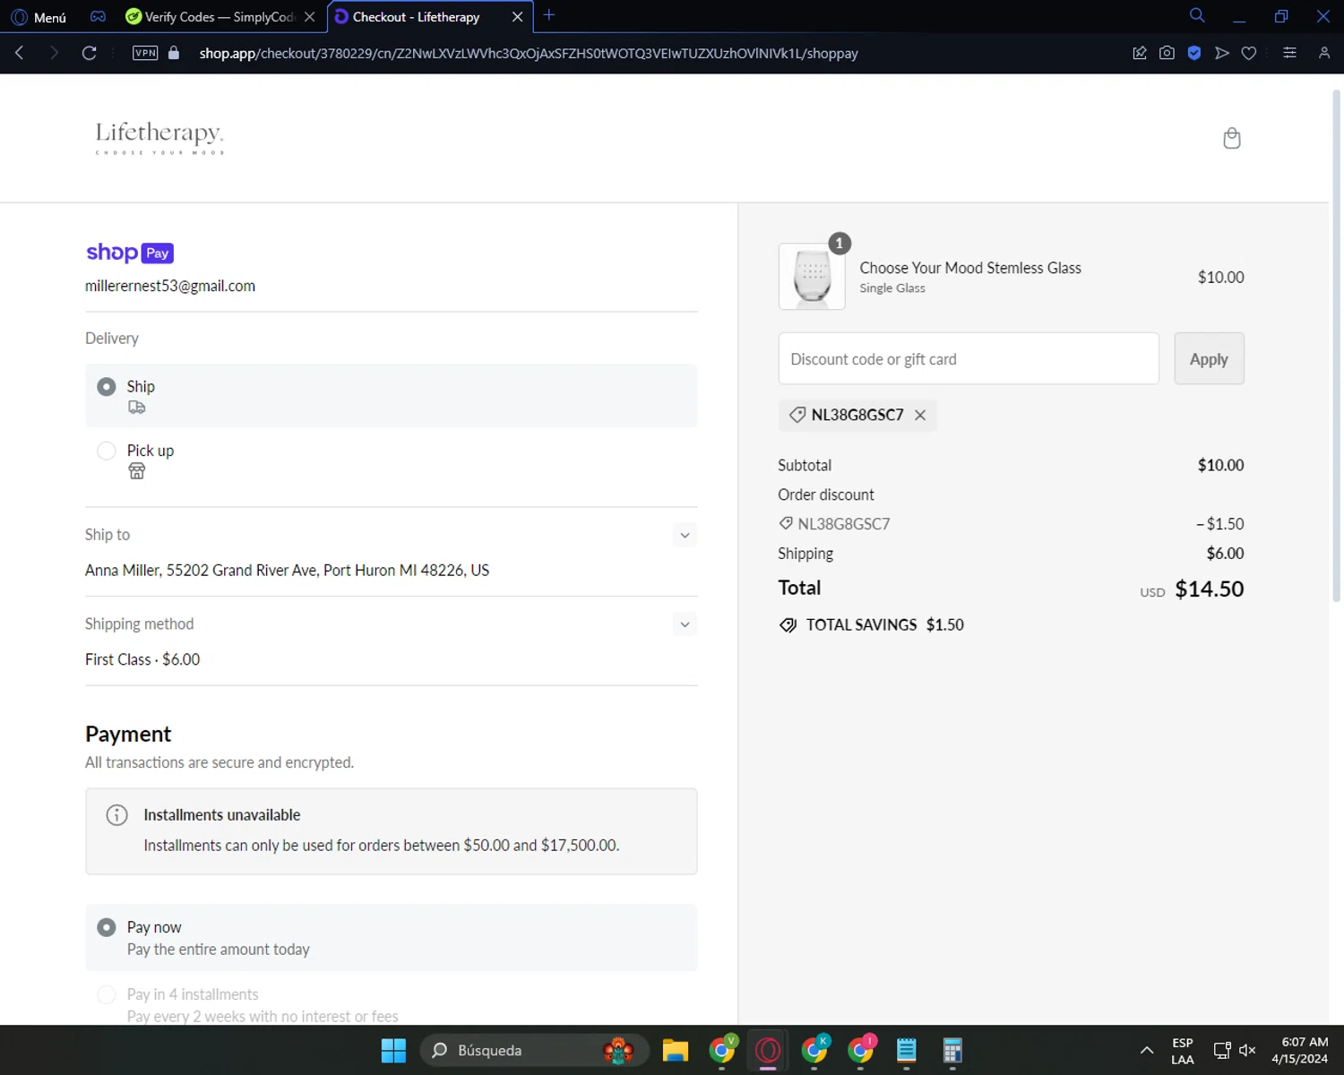Select the Pick up delivery option

[x=392, y=460]
